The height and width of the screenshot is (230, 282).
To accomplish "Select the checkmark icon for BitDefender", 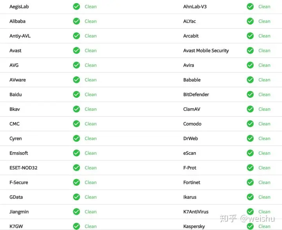I will [250, 94].
